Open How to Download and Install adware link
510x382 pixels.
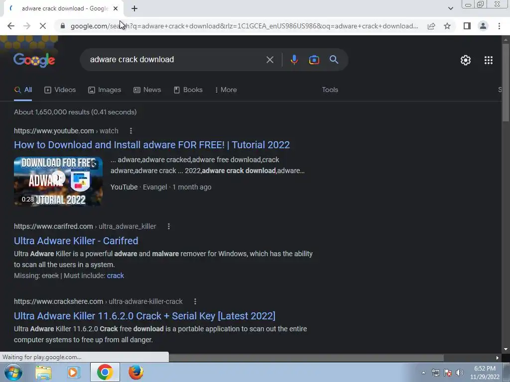pos(152,145)
